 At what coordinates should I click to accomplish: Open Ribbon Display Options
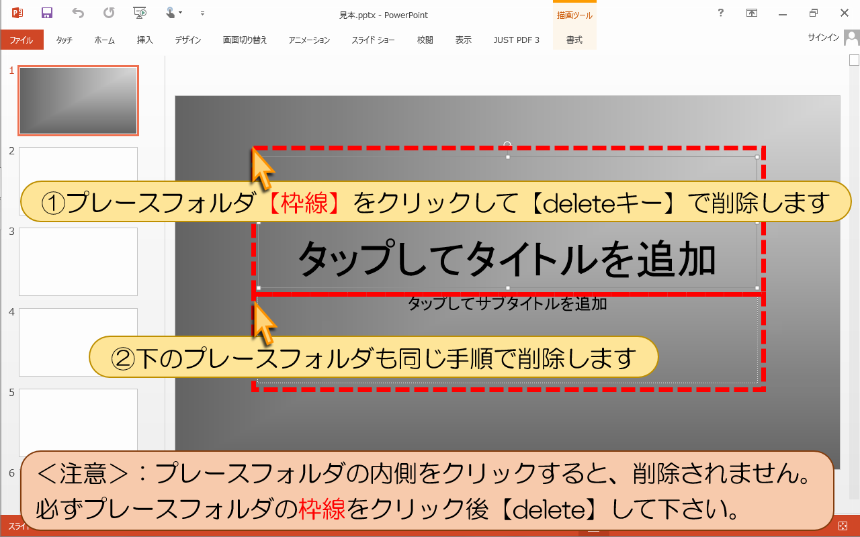pos(752,13)
